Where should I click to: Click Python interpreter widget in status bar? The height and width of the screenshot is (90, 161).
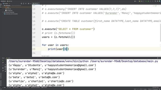(x=153, y=89)
